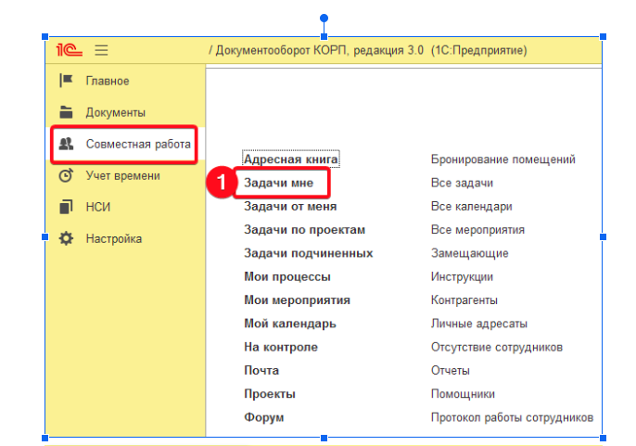Click the Главное flag icon
The image size is (636, 446).
(x=66, y=81)
